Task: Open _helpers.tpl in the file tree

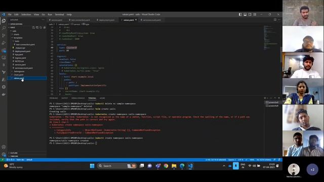Action: pos(20,48)
